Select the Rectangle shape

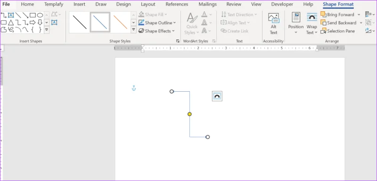point(33,16)
